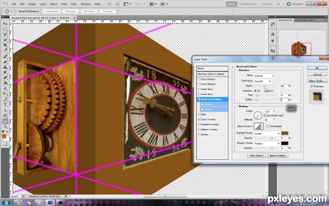Enable the Drop Shadow checkbox

point(199,79)
